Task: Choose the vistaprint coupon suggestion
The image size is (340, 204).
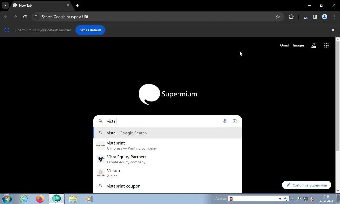Action: pyautogui.click(x=168, y=186)
